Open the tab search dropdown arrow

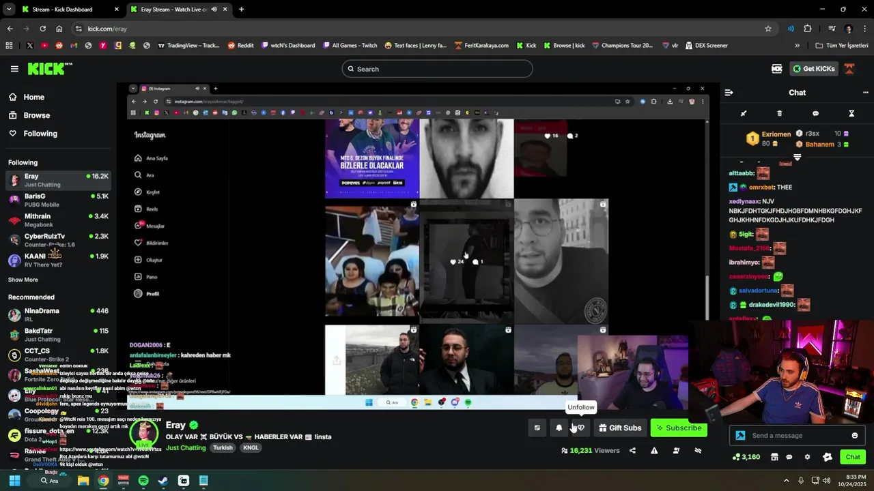[x=8, y=10]
